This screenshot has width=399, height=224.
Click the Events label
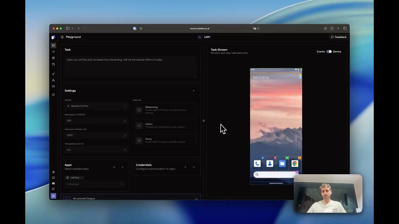click(x=321, y=52)
